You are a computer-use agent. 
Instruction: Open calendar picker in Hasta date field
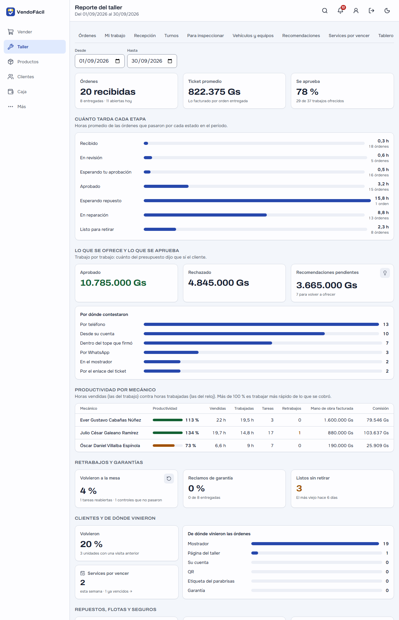click(170, 61)
